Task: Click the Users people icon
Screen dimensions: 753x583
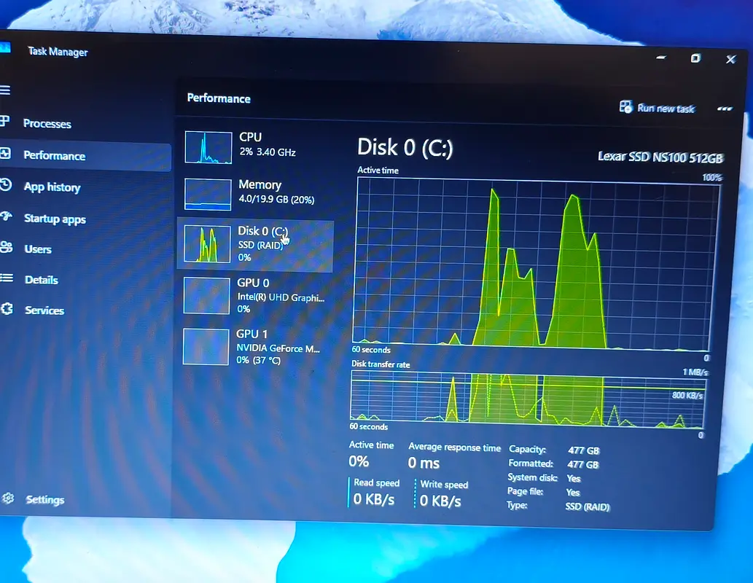Action: pyautogui.click(x=7, y=247)
